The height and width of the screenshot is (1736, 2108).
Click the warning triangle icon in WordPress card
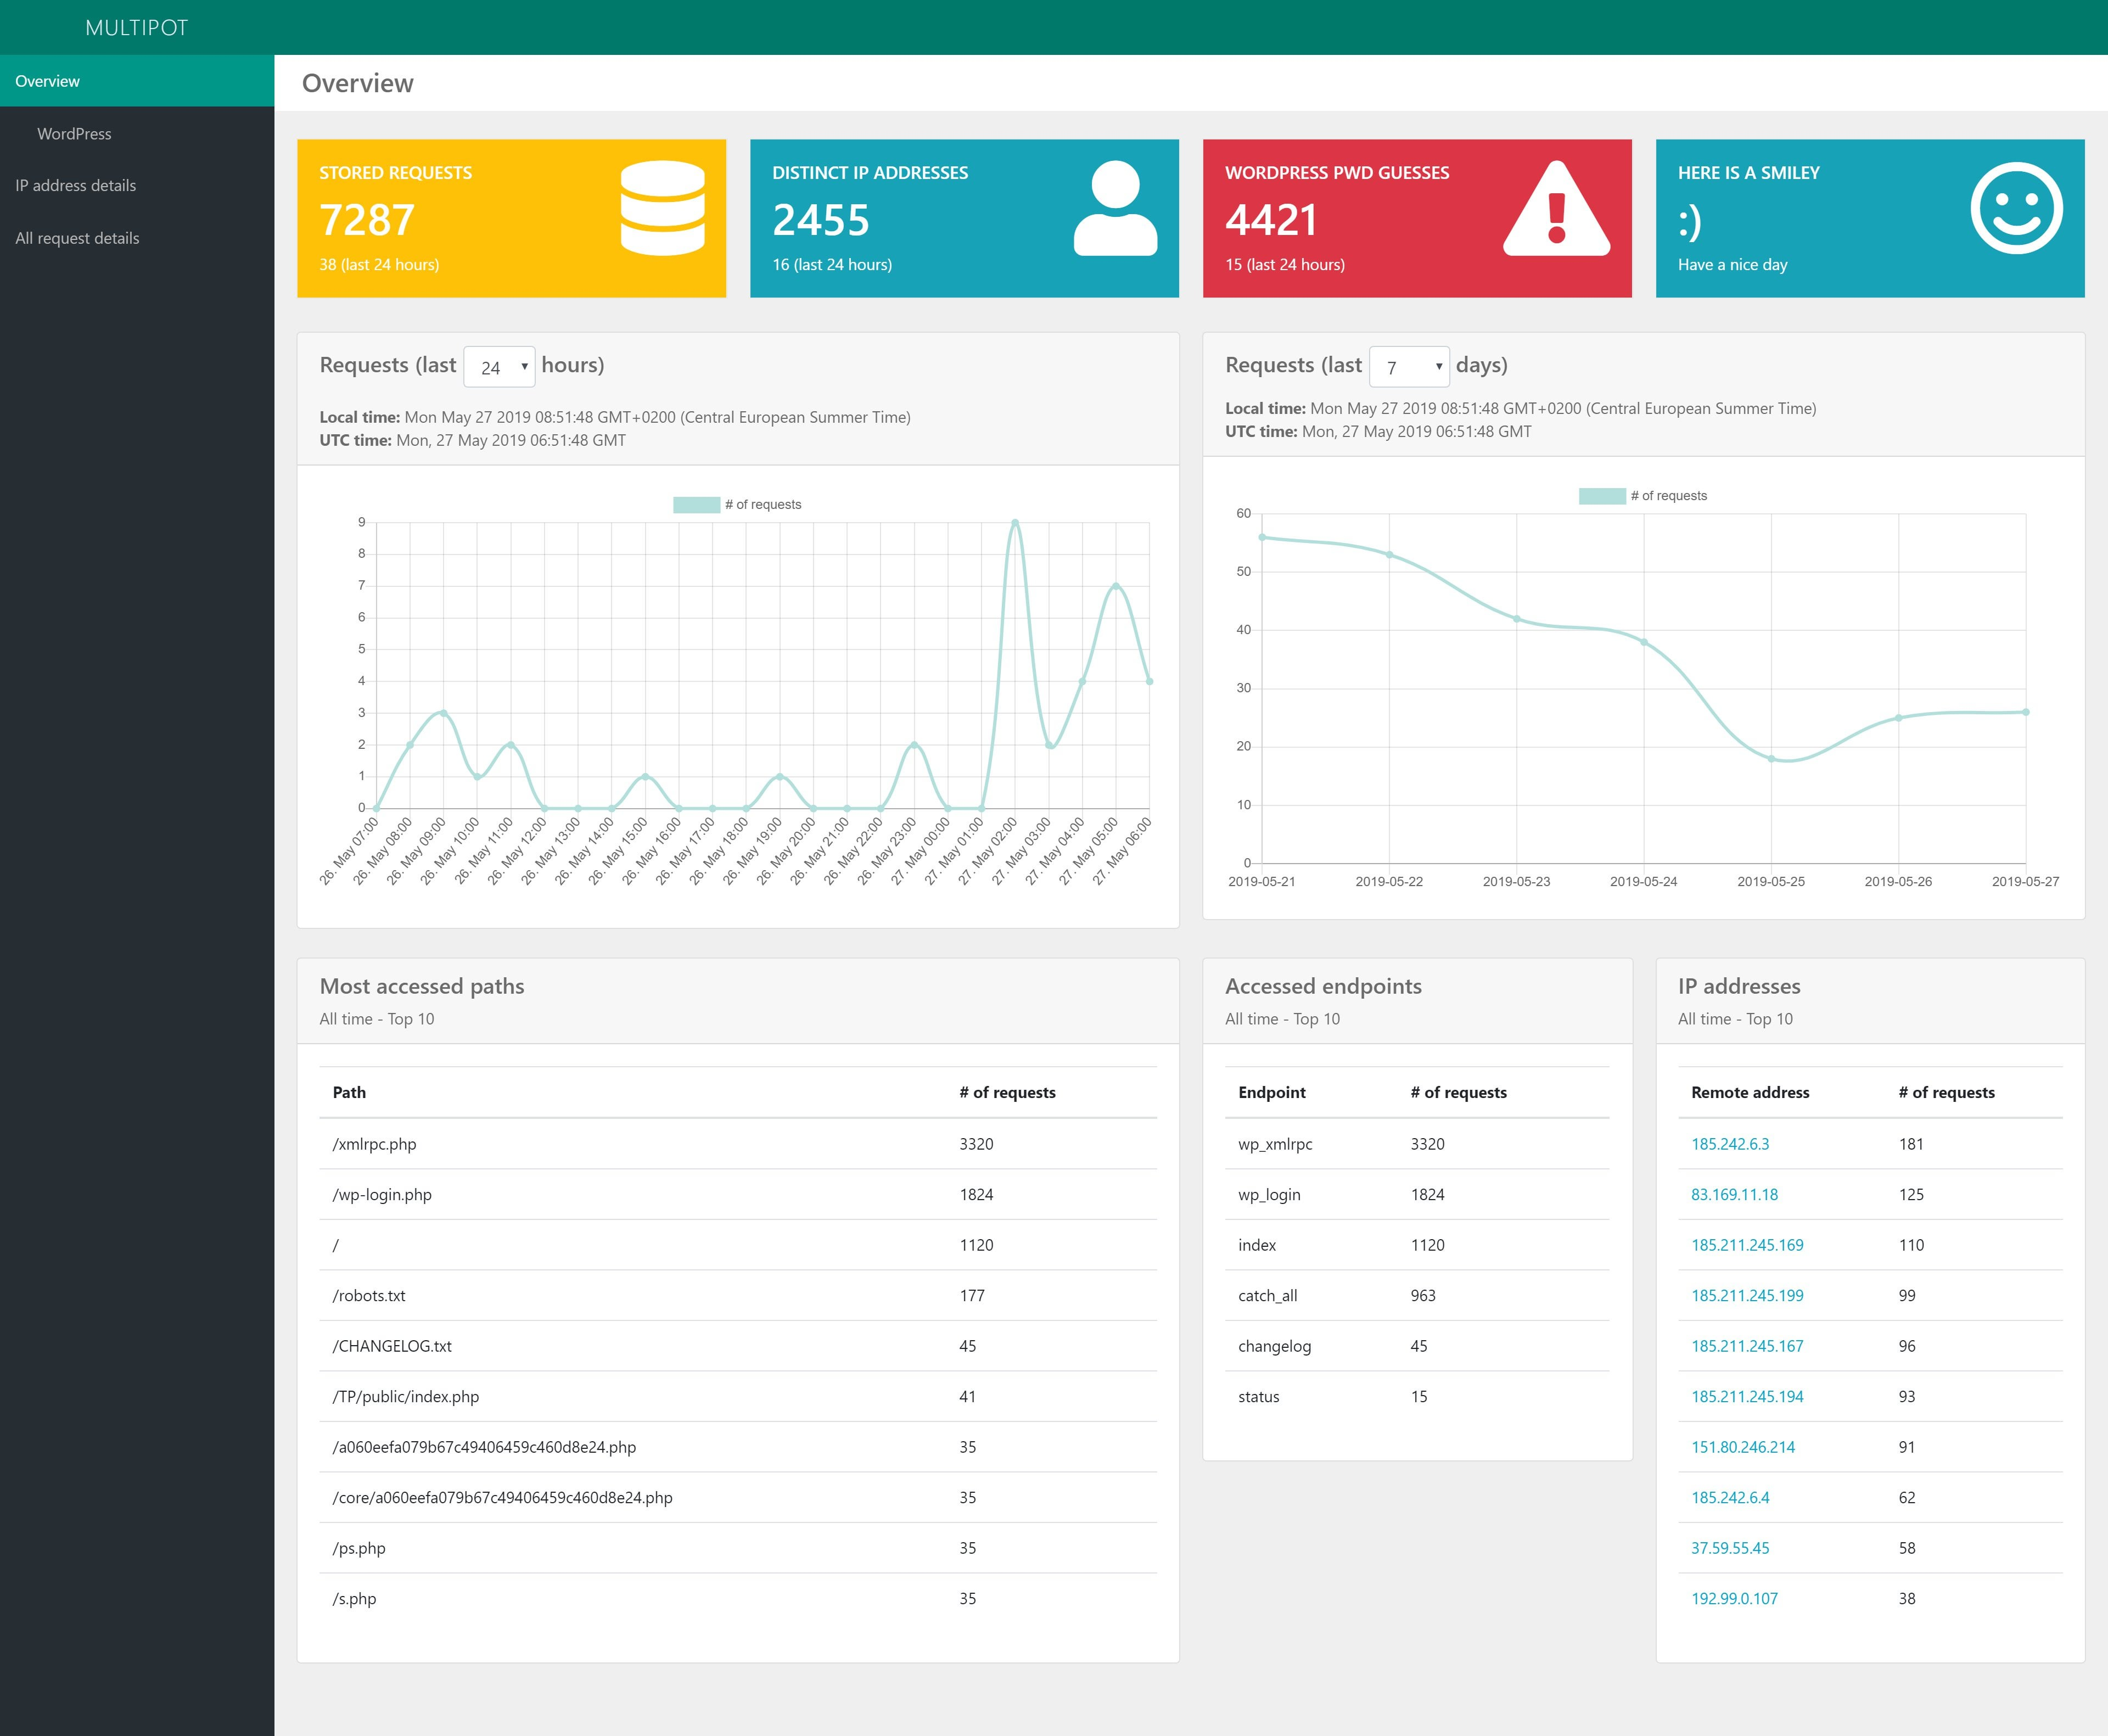(1556, 208)
